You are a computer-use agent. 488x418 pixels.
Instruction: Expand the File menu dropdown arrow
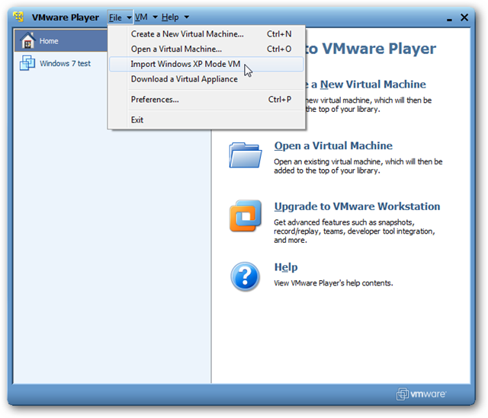click(x=129, y=18)
